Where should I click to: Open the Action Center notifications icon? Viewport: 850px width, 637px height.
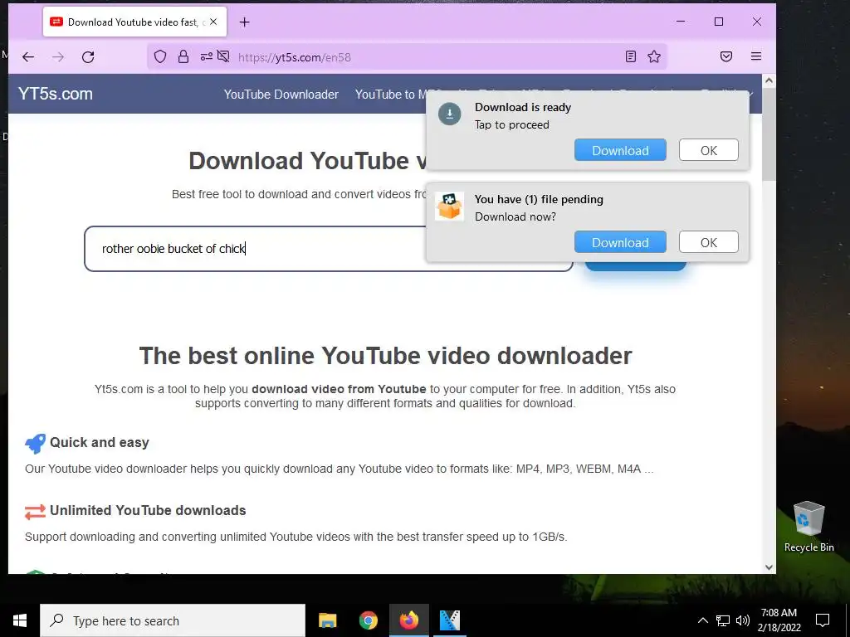(823, 620)
